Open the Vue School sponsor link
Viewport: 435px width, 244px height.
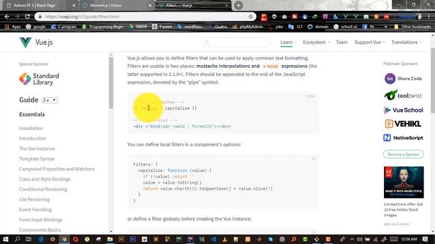point(403,110)
